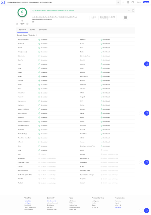Click Hunting under Premium Services

94,203
